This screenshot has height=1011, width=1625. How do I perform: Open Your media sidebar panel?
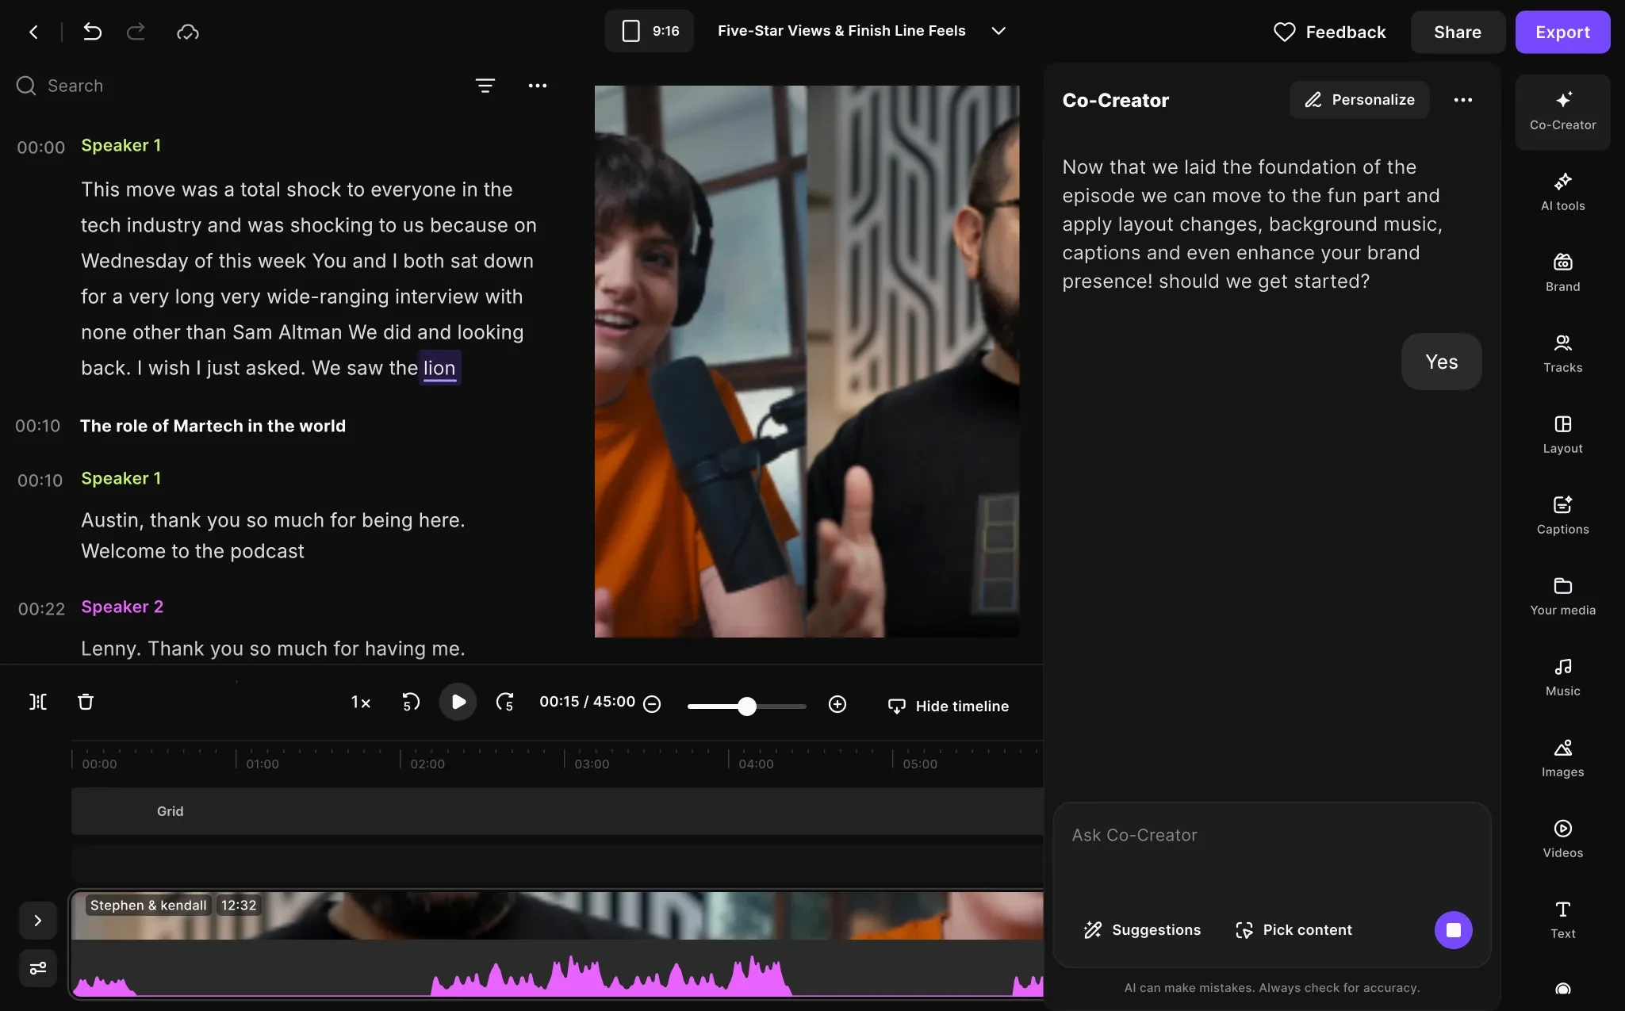(1562, 596)
